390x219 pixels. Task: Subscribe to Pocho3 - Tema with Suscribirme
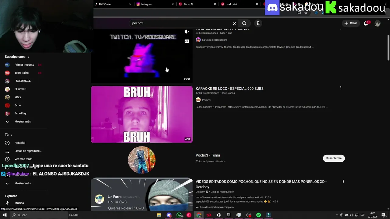click(x=334, y=158)
